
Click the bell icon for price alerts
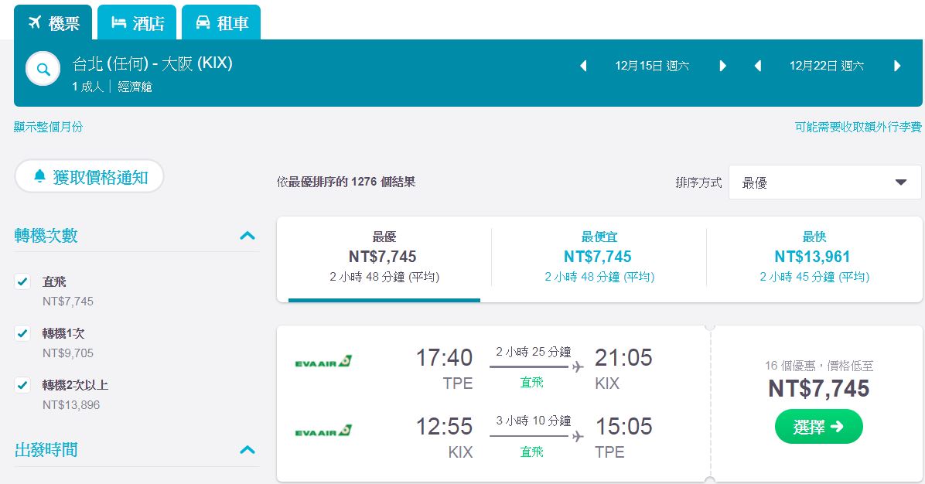40,177
